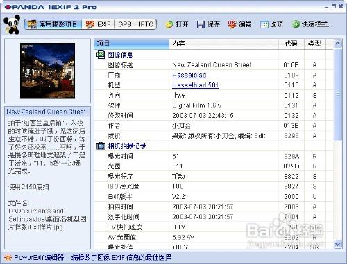
Task: Select the 图像标题 row
Action: point(214,65)
